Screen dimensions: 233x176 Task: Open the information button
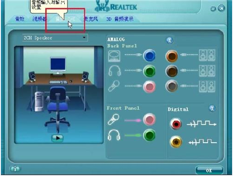pos(15,169)
